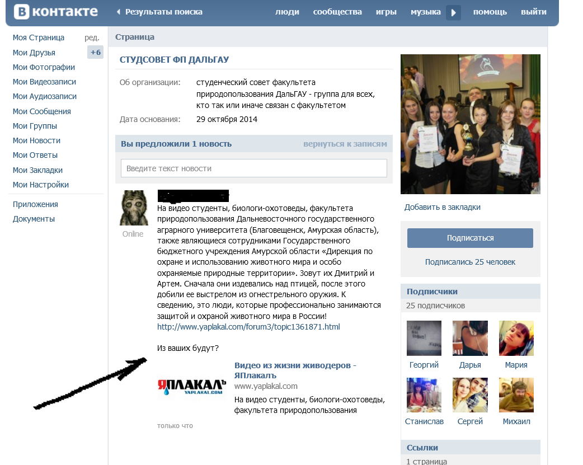Open Мои Фотографии in sidebar
This screenshot has height=465, width=583.
tap(44, 67)
